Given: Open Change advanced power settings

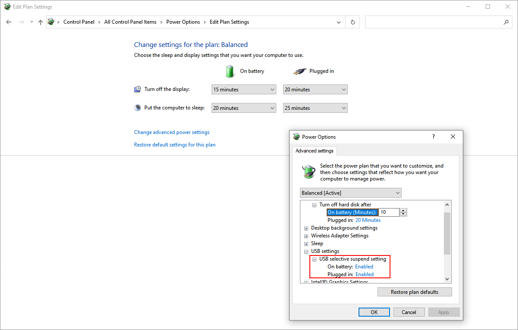Looking at the screenshot, I should [x=172, y=132].
